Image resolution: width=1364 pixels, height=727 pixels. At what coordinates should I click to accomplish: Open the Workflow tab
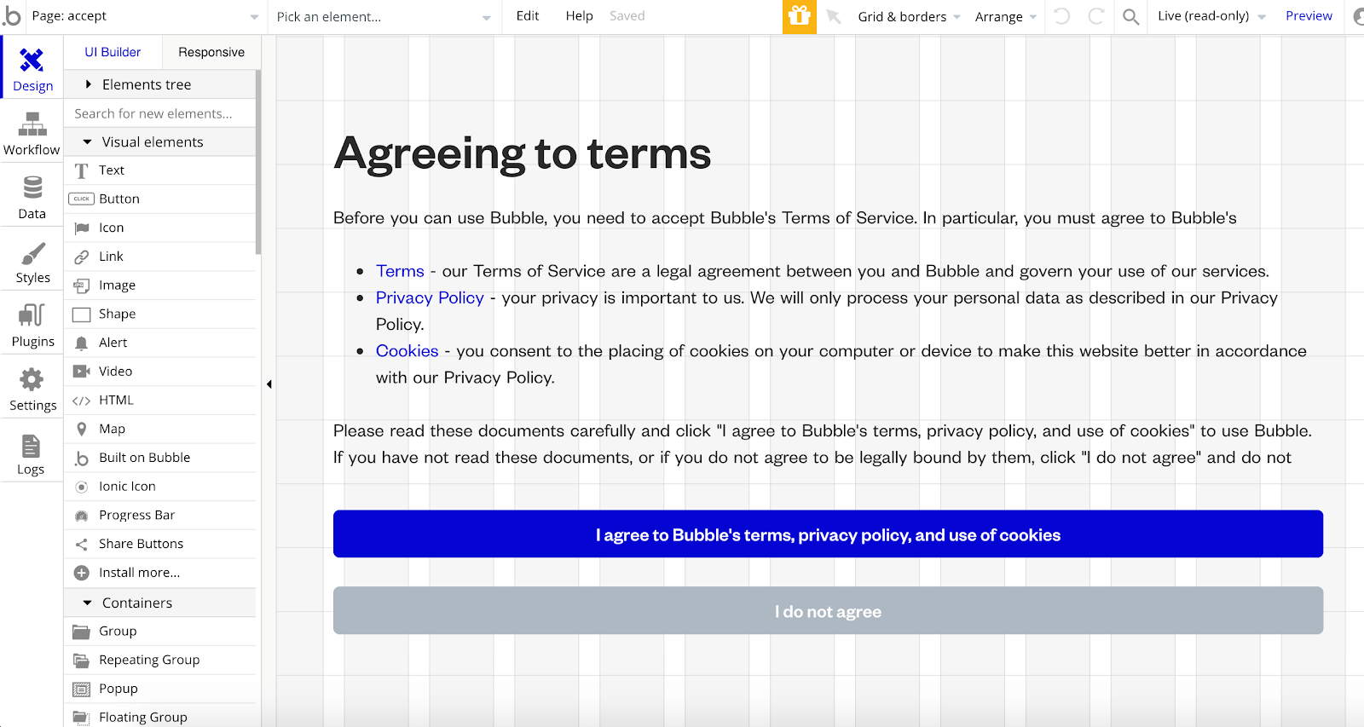(x=32, y=133)
